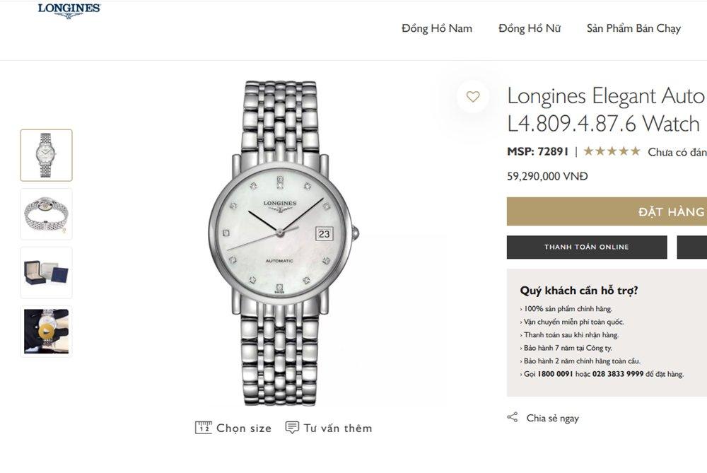707x473 pixels.
Task: Select the watch box thumbnail
Action: 46,272
